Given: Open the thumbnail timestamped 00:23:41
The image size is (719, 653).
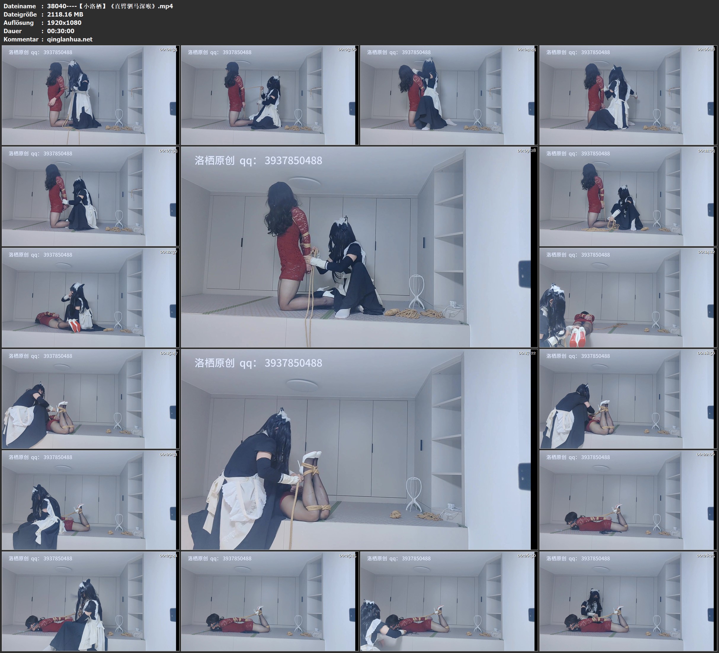Looking at the screenshot, I should click(x=90, y=601).
